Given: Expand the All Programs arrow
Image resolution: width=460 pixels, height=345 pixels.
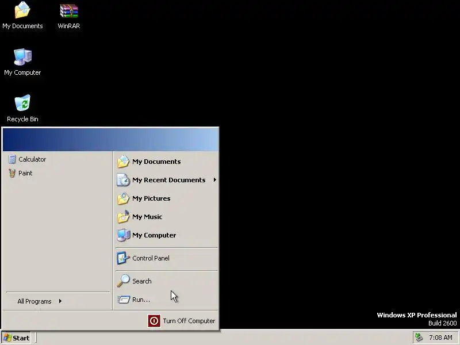Looking at the screenshot, I should point(60,301).
